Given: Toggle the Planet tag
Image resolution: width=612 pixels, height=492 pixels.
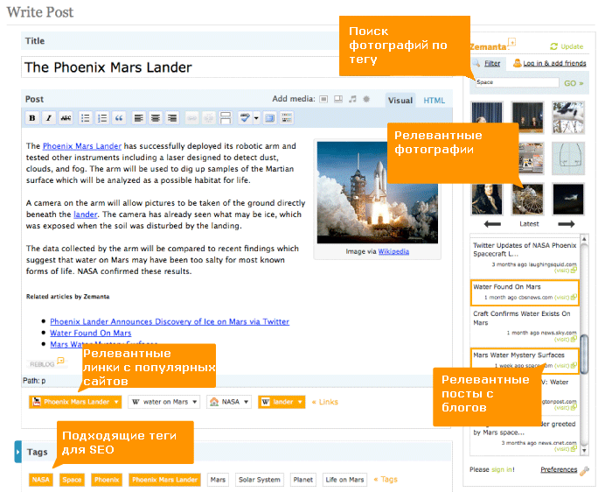Looking at the screenshot, I should click(x=303, y=480).
